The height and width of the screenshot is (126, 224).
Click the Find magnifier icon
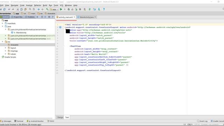(30, 9)
